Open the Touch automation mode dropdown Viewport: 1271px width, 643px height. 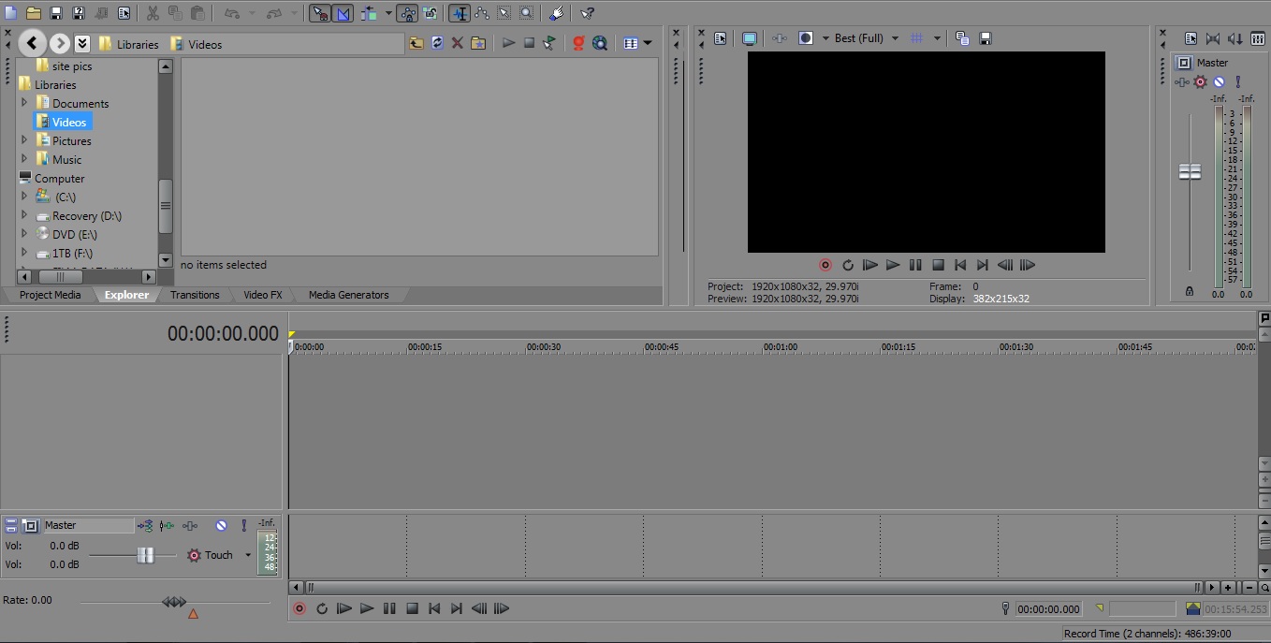(x=247, y=555)
